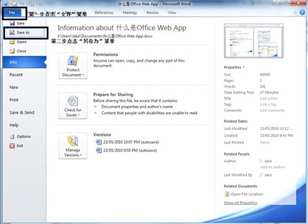Click the Close folder icon

(x=12, y=51)
